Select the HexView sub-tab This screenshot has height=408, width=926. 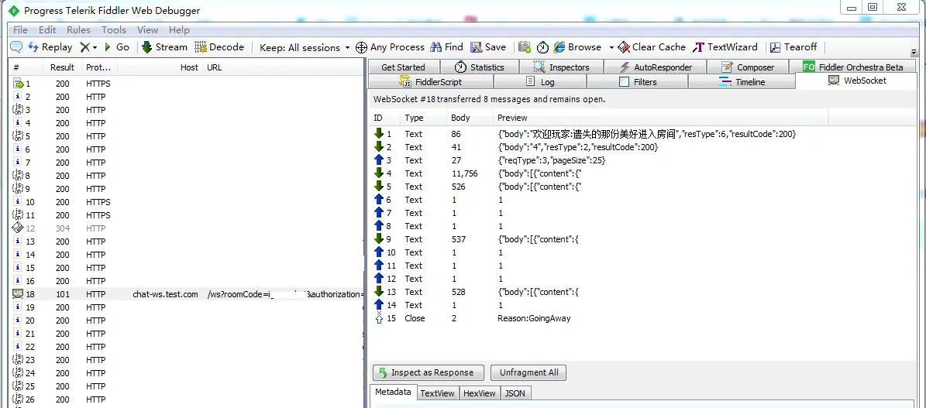click(480, 393)
